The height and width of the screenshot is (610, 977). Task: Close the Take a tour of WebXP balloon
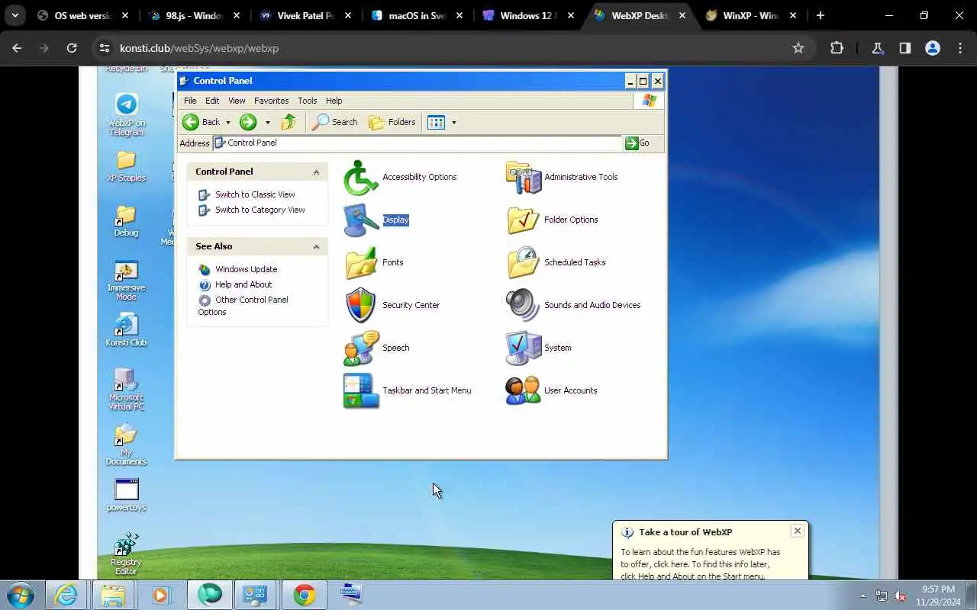(797, 531)
